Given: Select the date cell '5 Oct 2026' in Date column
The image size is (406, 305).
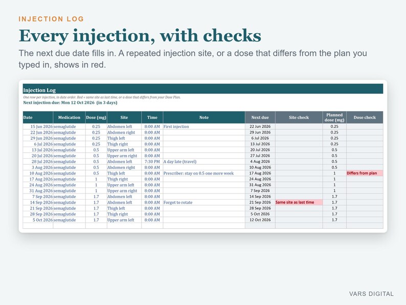Looking at the screenshot, I should click(38, 220).
